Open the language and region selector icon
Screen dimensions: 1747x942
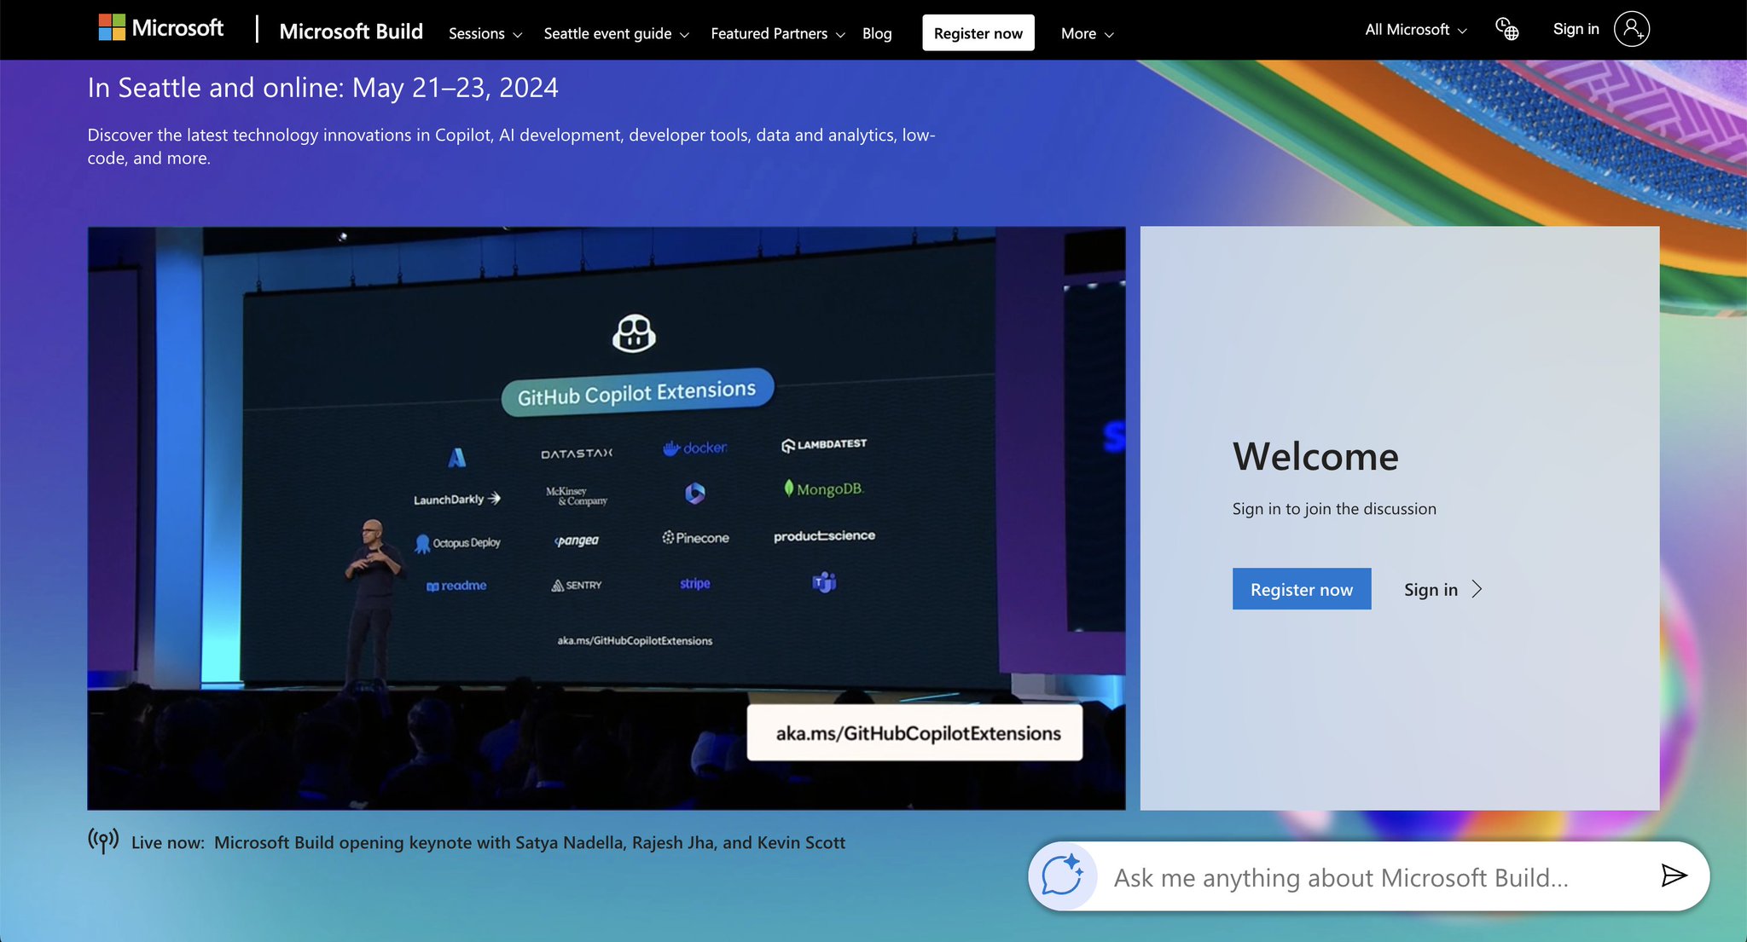[1507, 29]
